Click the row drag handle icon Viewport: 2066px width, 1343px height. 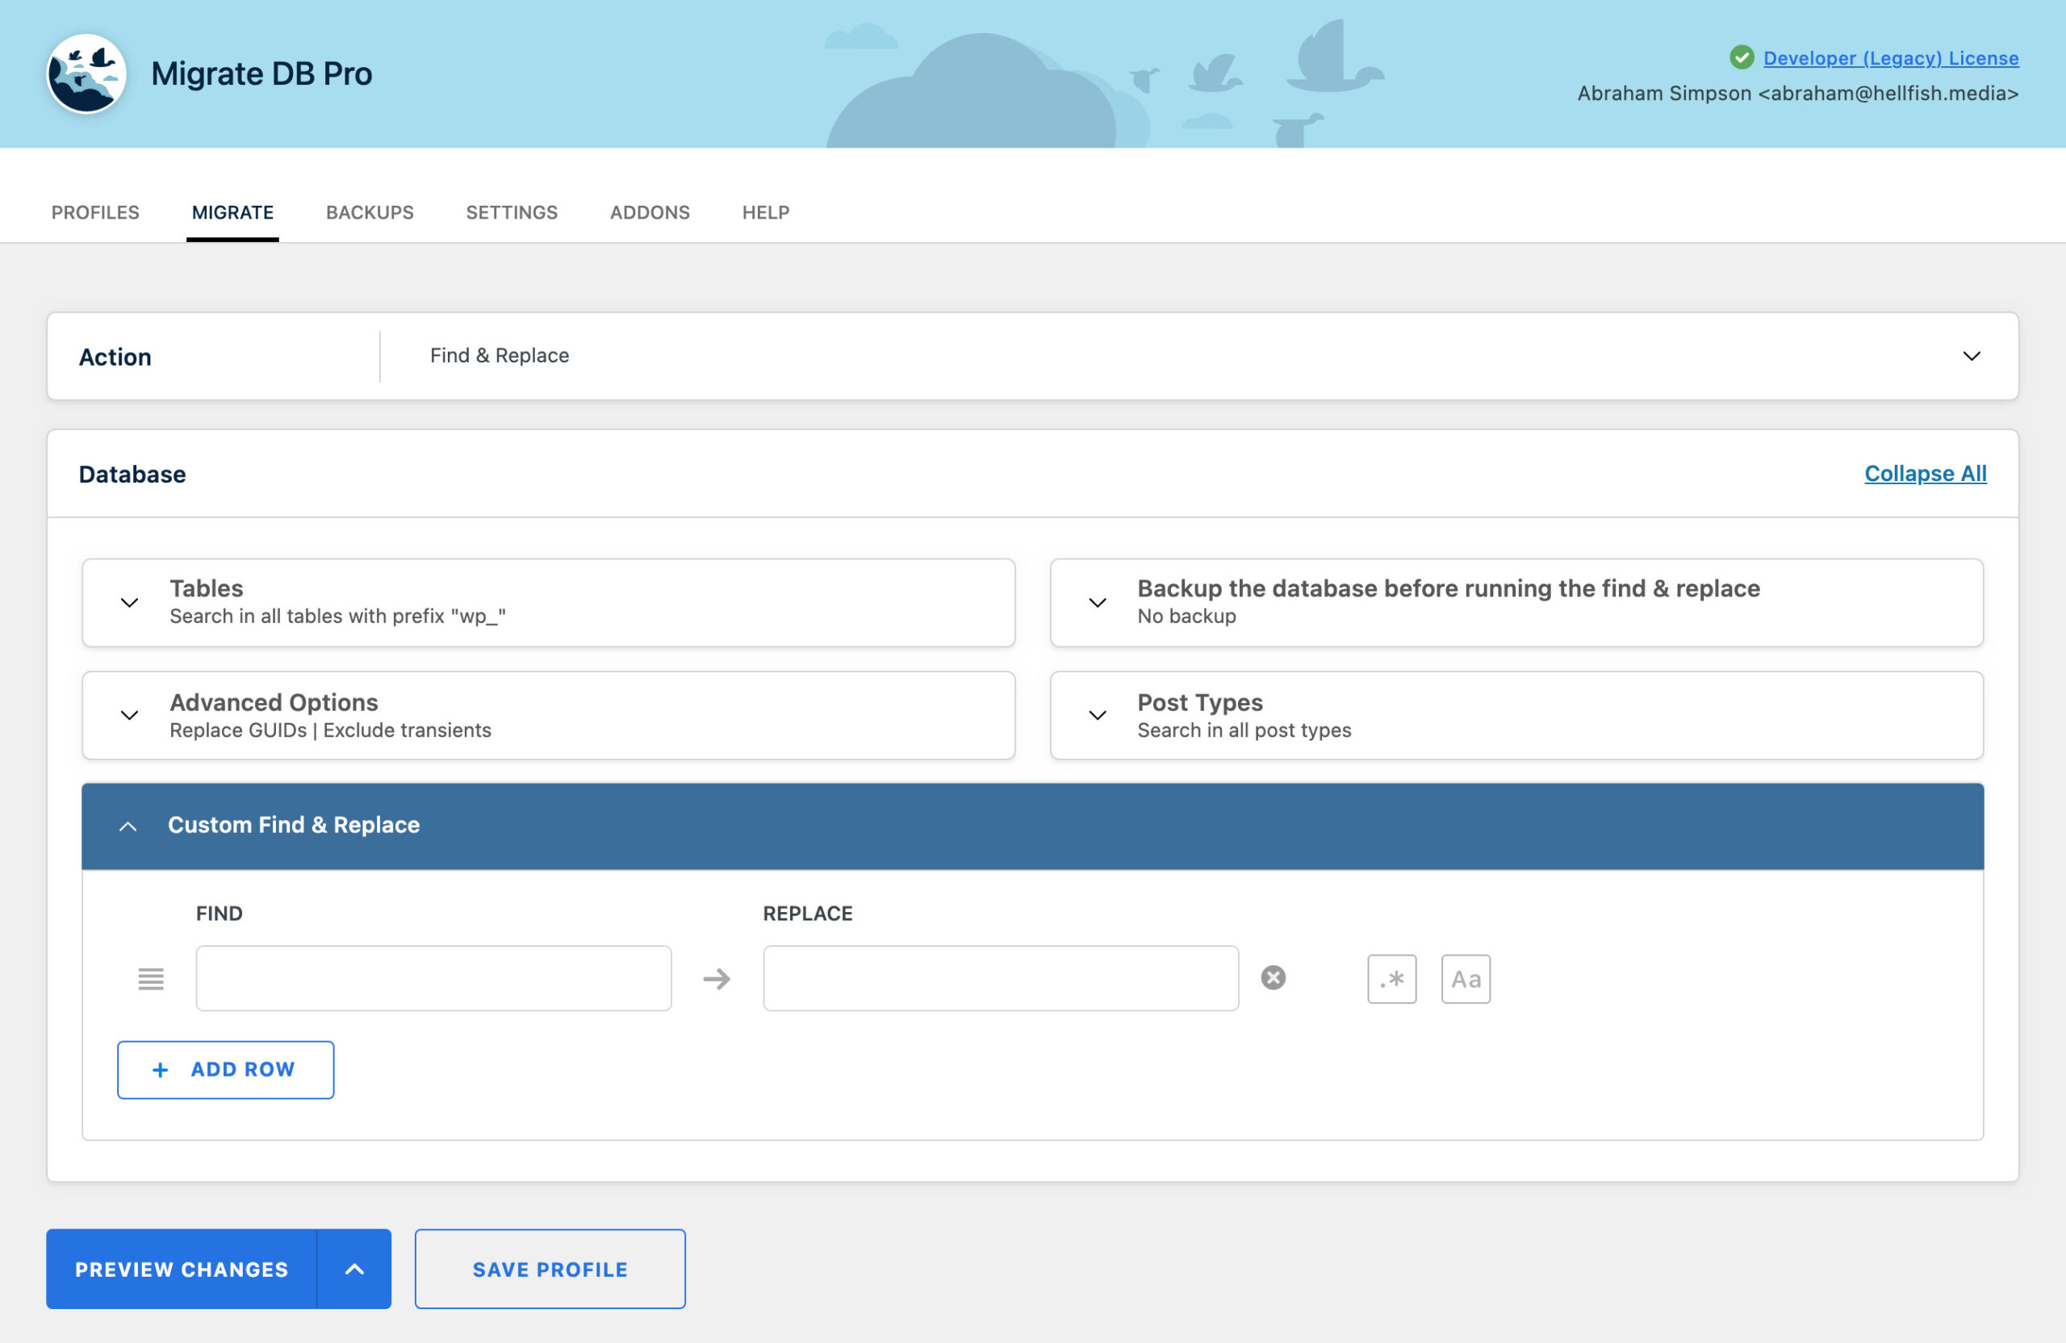[x=151, y=978]
